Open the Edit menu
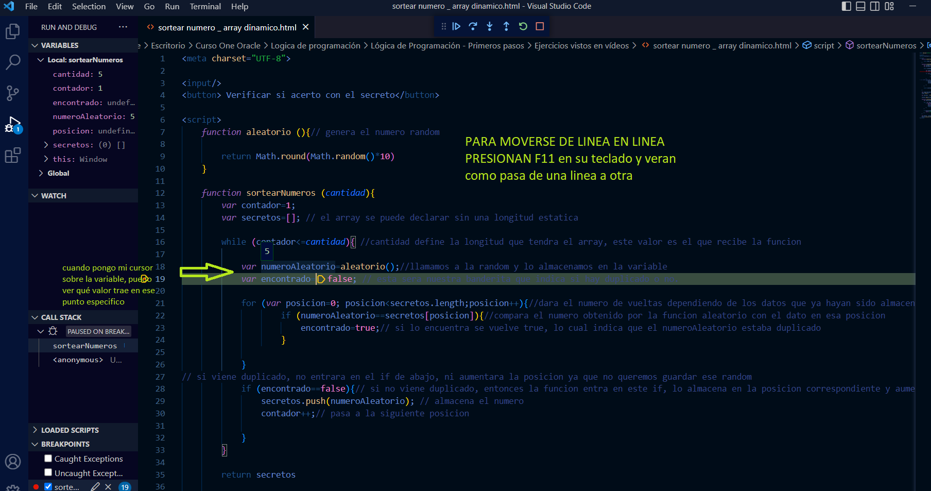The width and height of the screenshot is (931, 491). tap(55, 6)
